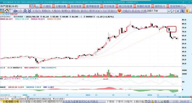The image size is (192, 103).
Task: Go back with the left arrow
Action: [15, 11]
